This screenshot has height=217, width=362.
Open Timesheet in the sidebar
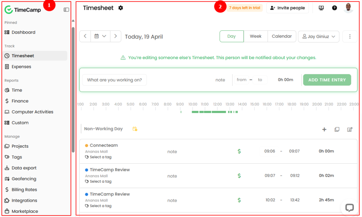coord(35,56)
